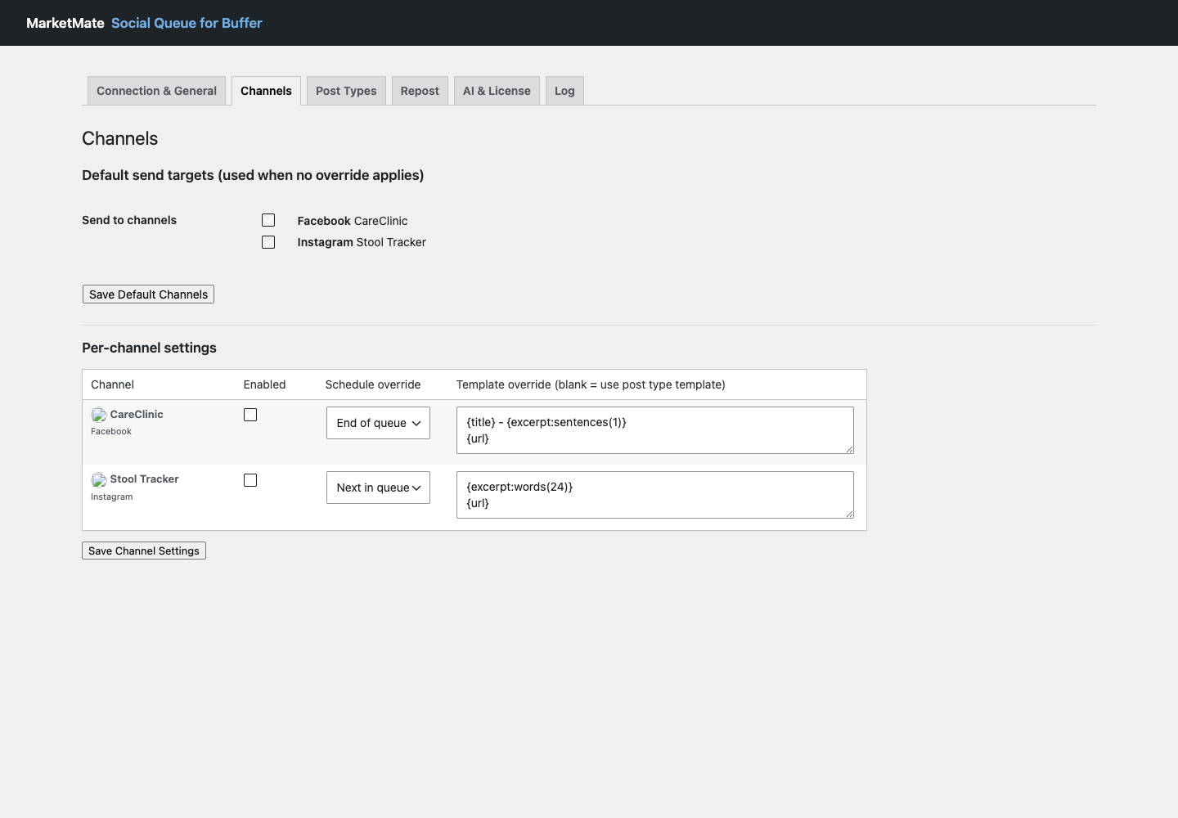This screenshot has width=1178, height=818.
Task: Click the Stool Tracker channel avatar icon
Action: point(99,480)
